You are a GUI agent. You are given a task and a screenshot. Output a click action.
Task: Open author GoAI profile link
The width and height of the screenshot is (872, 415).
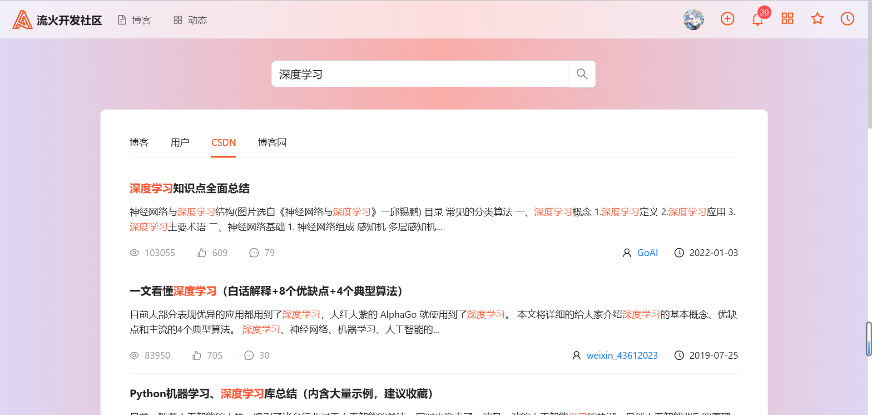pos(647,253)
